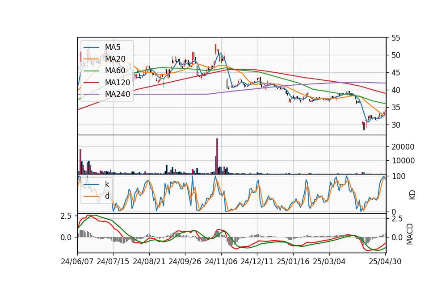
Task: Click the d legend label in KD panel
Action: [107, 196]
